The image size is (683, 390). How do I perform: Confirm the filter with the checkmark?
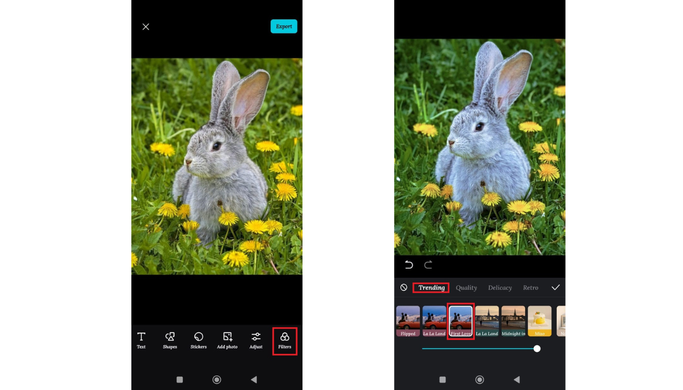click(555, 288)
